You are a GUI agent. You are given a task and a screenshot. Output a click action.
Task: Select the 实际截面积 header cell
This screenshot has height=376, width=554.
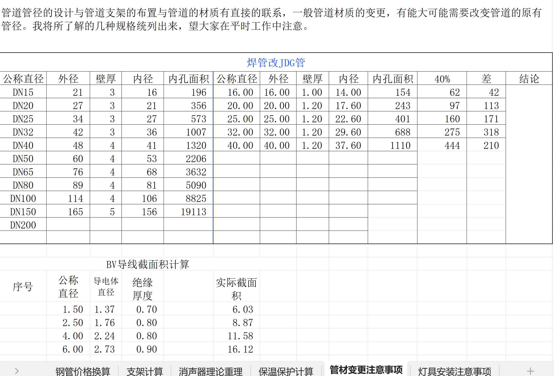coord(236,289)
